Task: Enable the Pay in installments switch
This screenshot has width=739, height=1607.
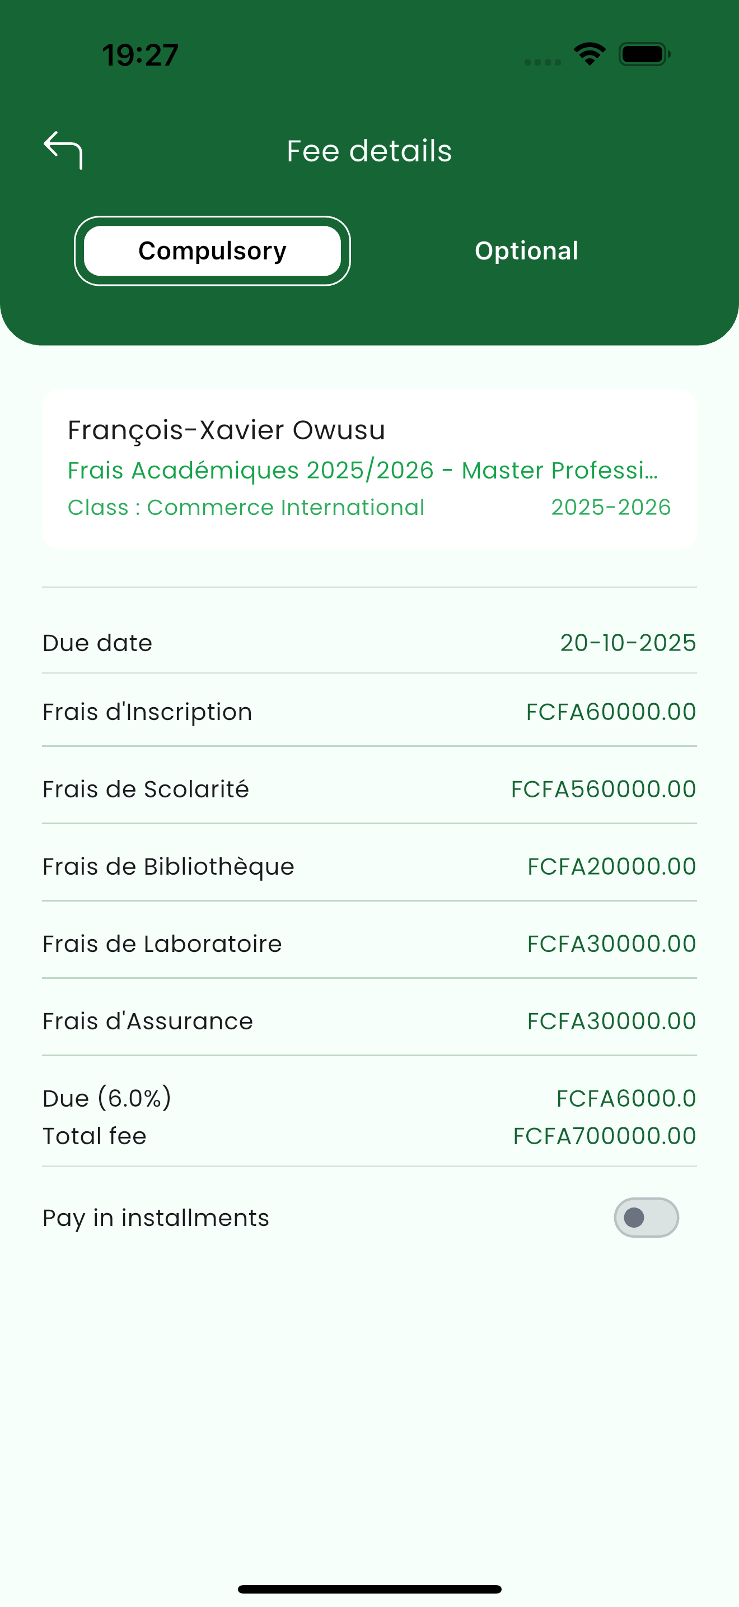Action: [646, 1217]
